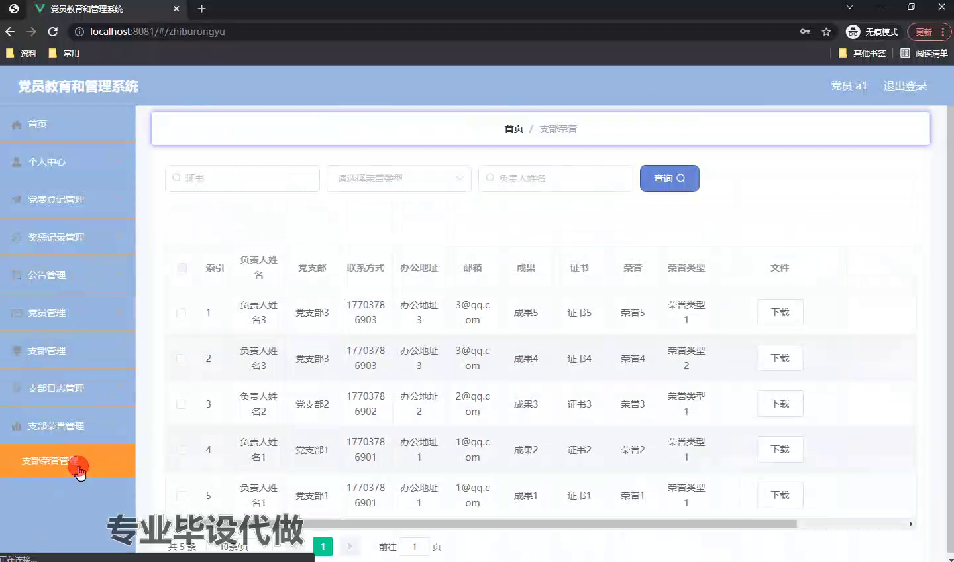Expand 个人中心 sidebar menu
Screen dimensions: 954x562
tap(68, 162)
